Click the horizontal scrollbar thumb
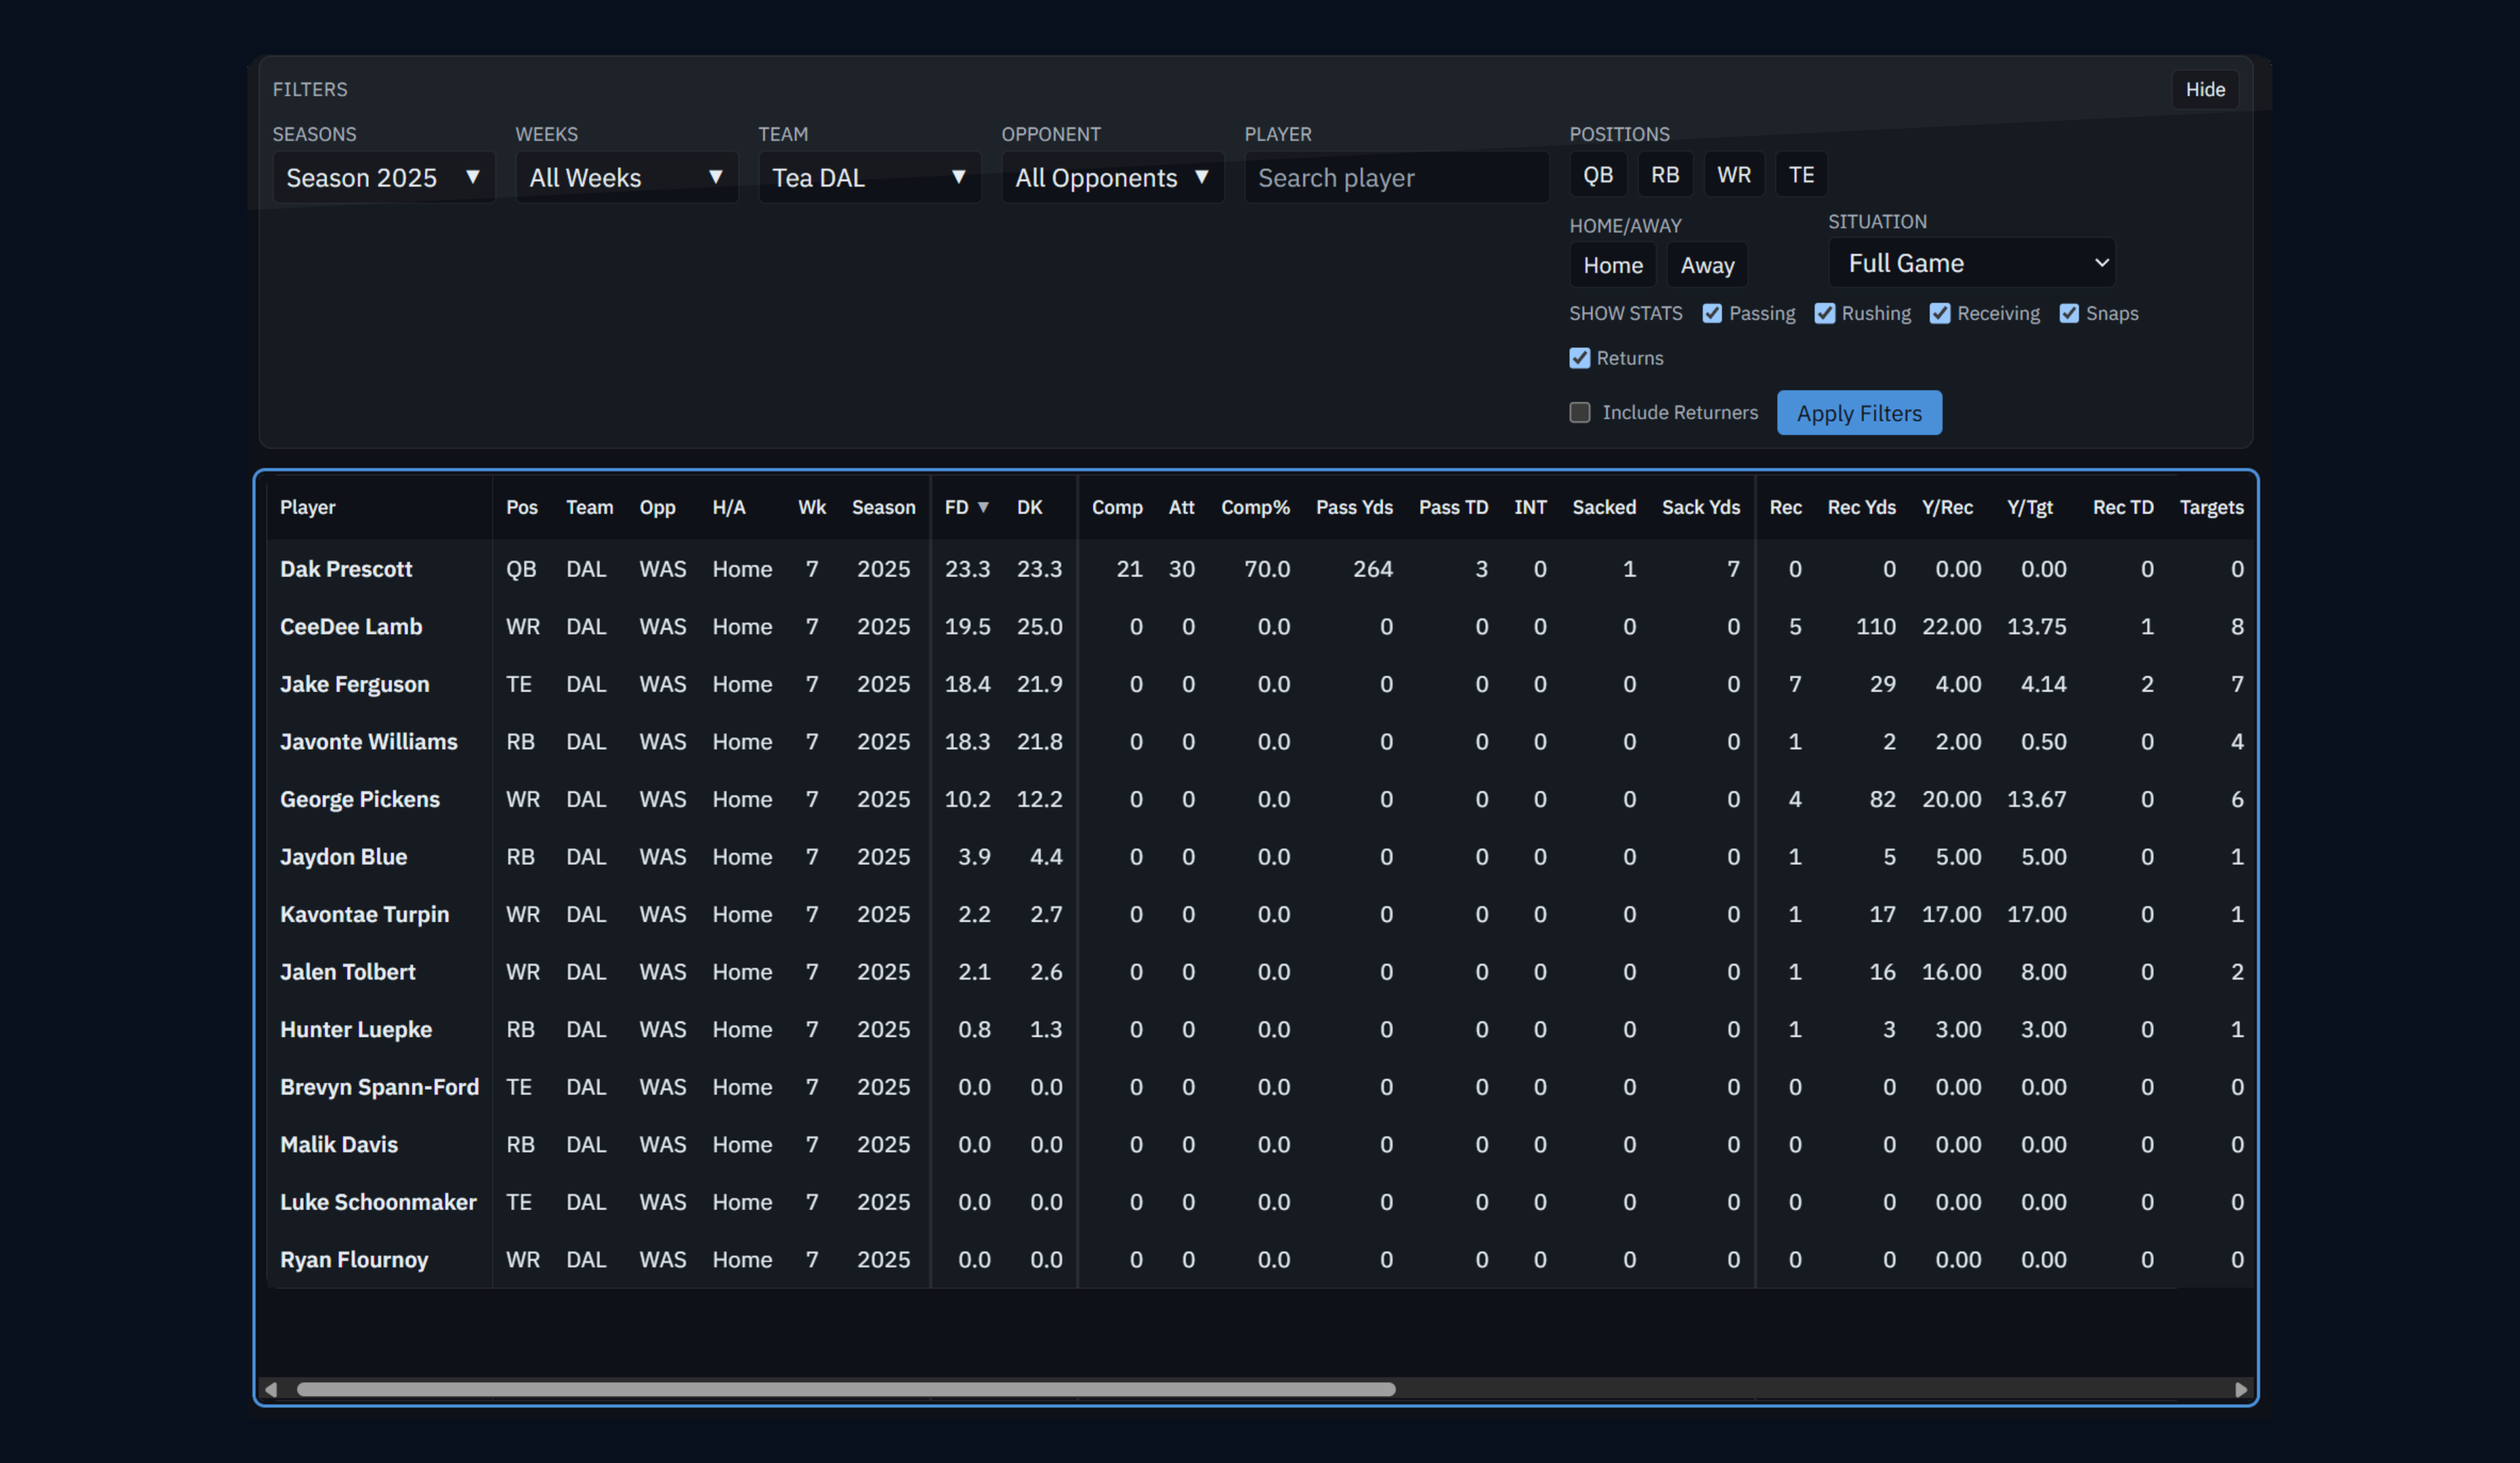2520x1463 pixels. [x=846, y=1390]
